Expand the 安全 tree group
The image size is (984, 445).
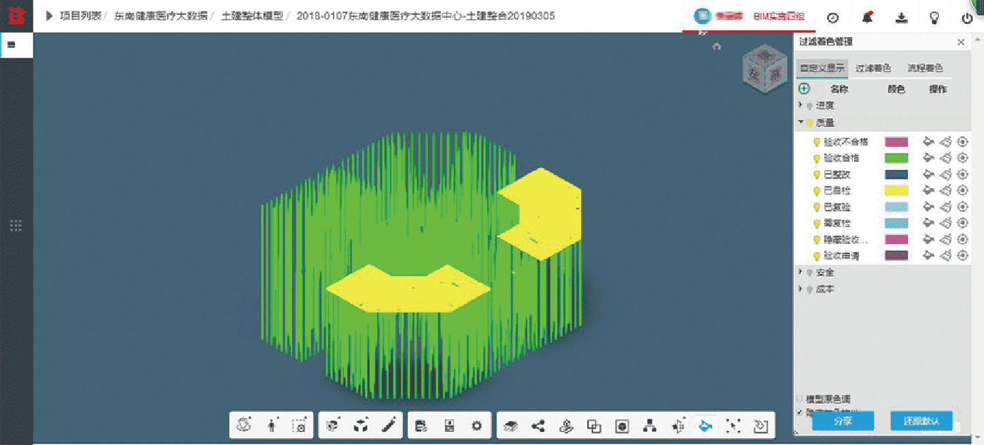[801, 272]
